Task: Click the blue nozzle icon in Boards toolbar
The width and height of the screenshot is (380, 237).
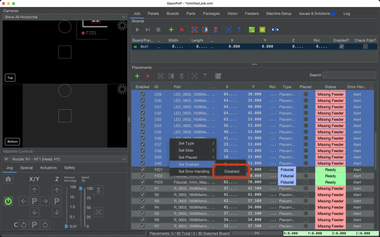Action: point(239,30)
